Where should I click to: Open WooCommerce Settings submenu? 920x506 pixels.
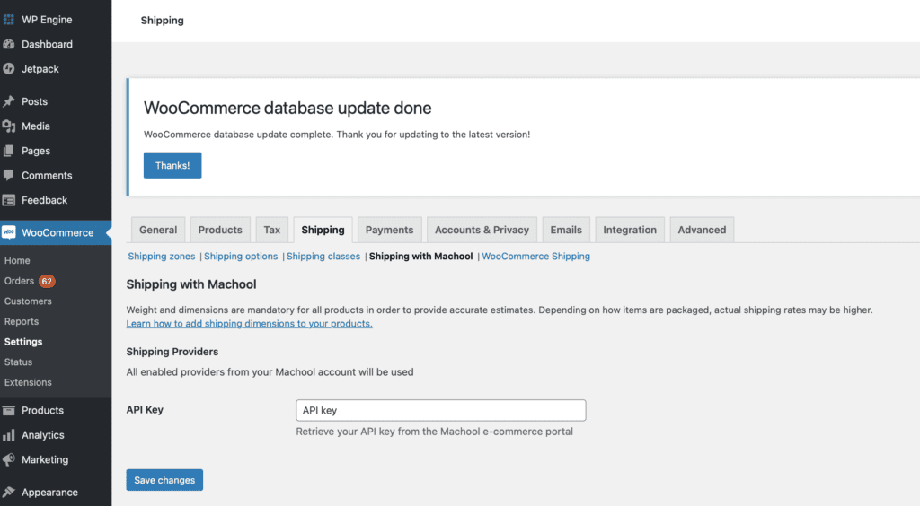click(x=22, y=342)
